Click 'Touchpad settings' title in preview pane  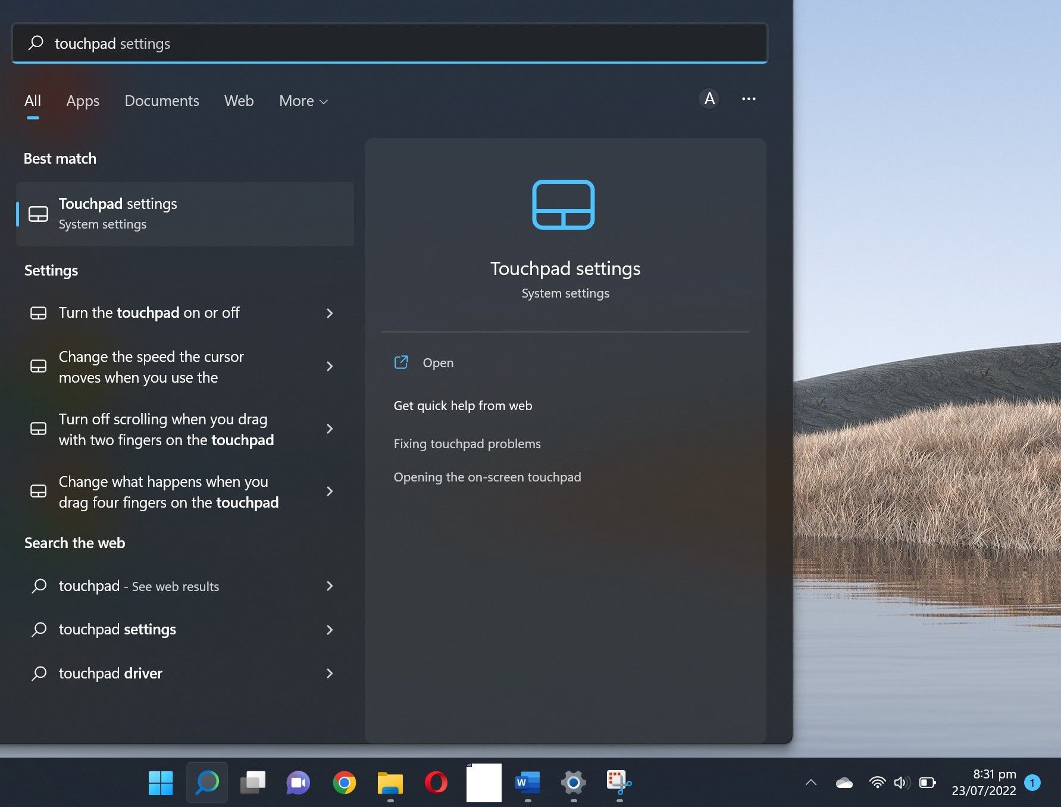pos(565,268)
